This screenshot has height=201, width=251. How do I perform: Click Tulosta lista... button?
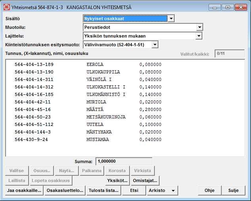[x=104, y=190]
